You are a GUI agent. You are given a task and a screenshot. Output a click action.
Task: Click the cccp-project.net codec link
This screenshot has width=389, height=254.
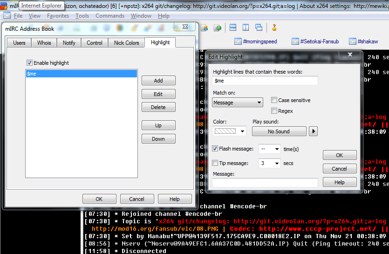318,229
